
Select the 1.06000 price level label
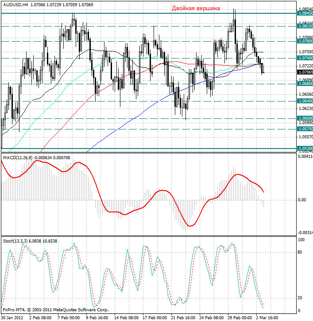pyautogui.click(x=305, y=118)
